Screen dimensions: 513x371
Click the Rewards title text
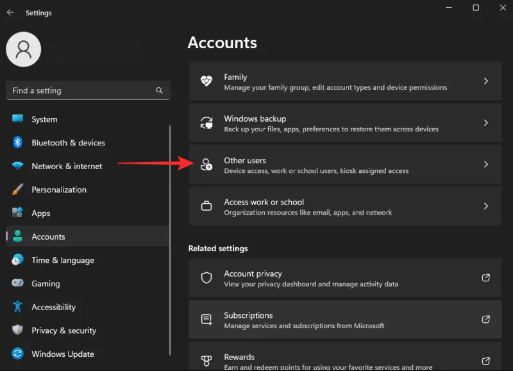(x=239, y=358)
